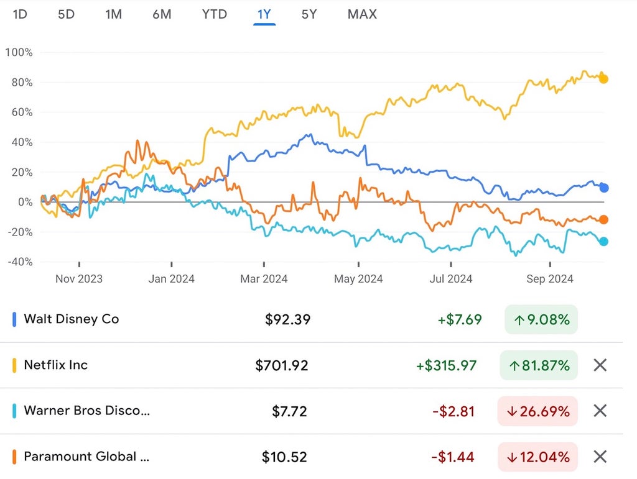Click the red 12.04% change badge
The image size is (637, 479).
point(537,457)
